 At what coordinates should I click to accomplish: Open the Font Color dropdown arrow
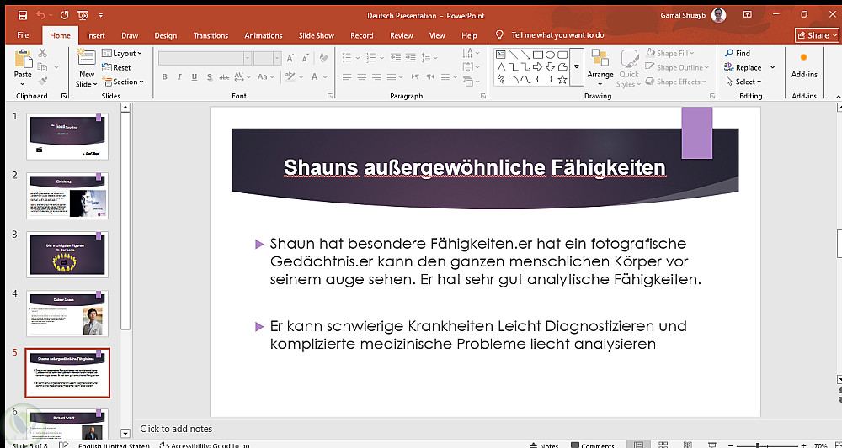pyautogui.click(x=326, y=77)
